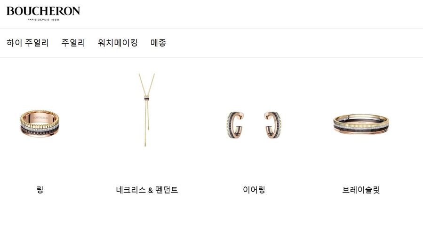Click the brown band on the ring
This screenshot has width=423, height=232.
pyautogui.click(x=40, y=131)
